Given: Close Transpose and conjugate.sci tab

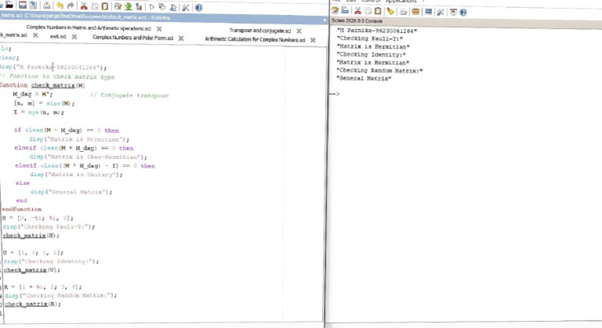Looking at the screenshot, I should tap(299, 31).
